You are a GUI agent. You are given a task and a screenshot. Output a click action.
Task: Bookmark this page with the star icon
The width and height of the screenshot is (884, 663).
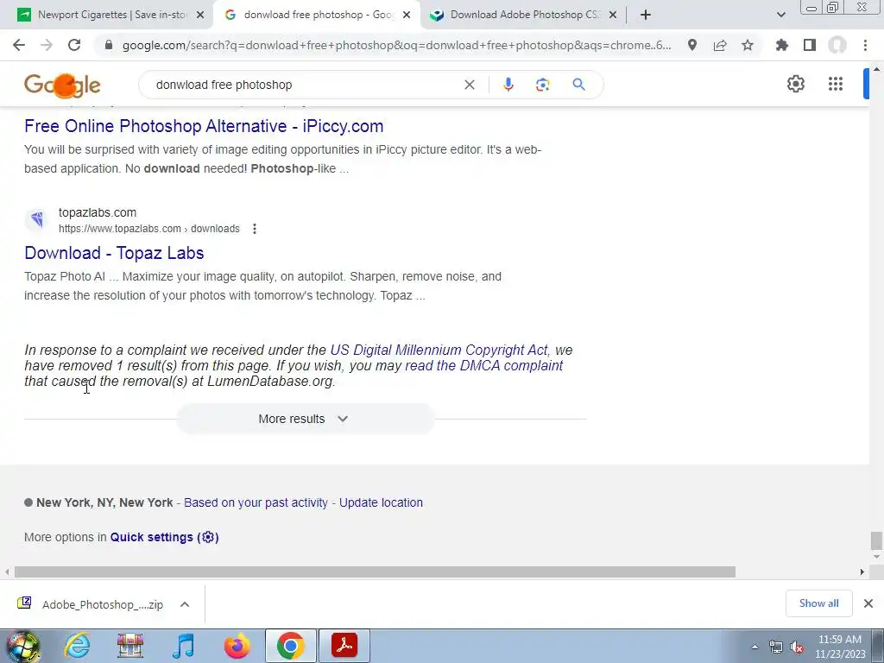point(748,45)
